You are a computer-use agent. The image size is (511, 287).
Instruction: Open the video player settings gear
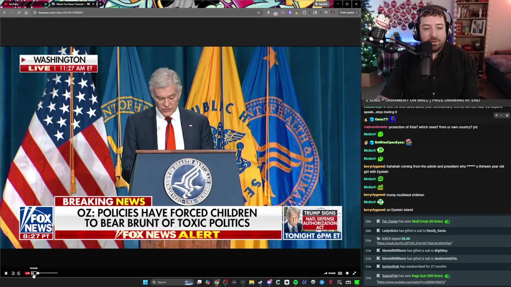(x=347, y=273)
